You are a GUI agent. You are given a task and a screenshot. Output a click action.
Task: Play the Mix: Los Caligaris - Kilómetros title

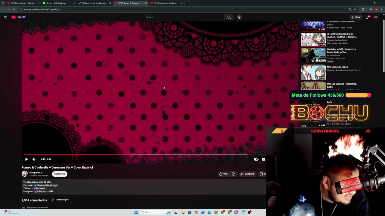click(342, 85)
